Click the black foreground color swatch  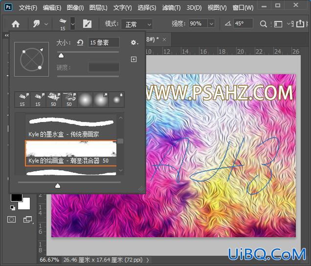tap(16, 197)
